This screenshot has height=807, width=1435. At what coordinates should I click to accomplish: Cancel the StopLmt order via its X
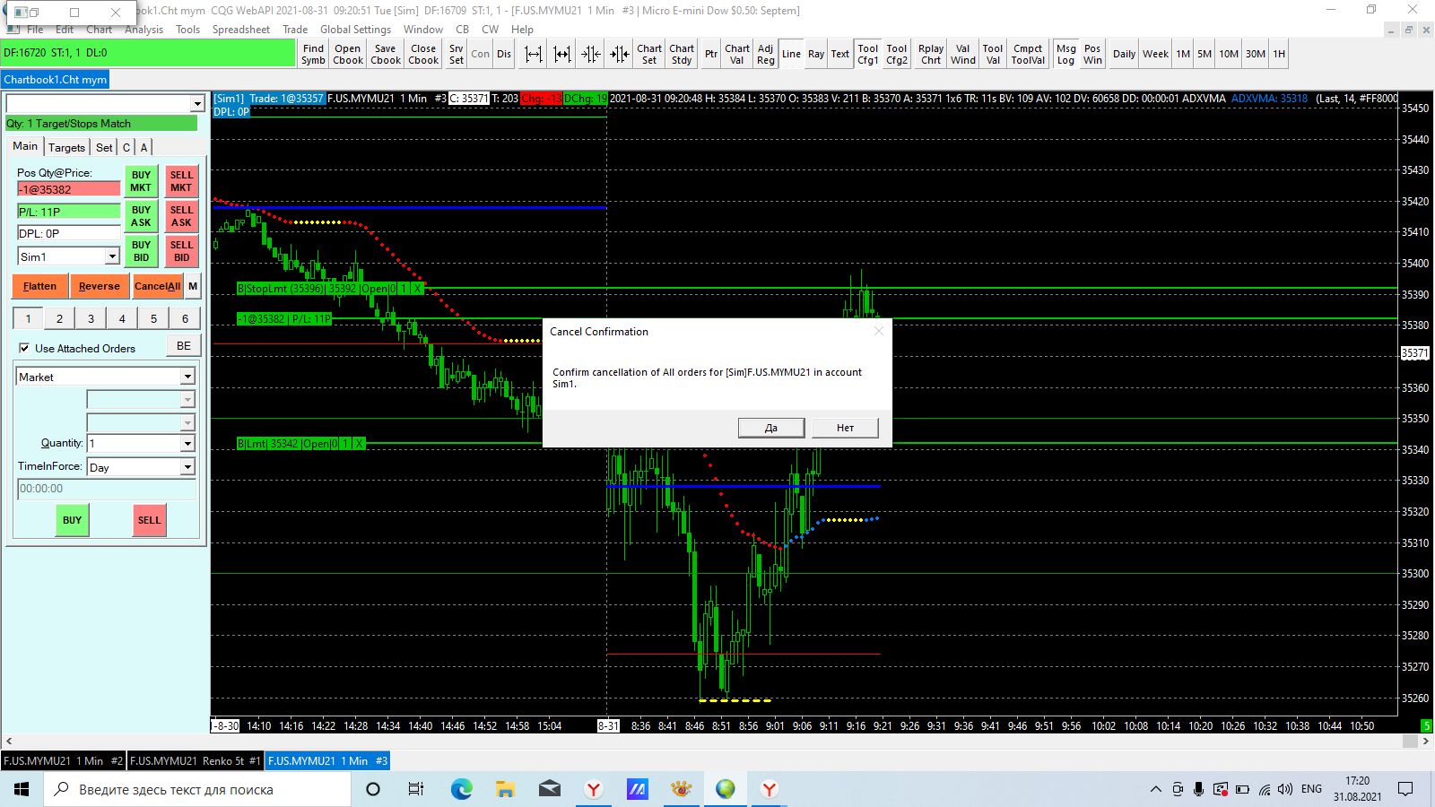[x=416, y=289]
